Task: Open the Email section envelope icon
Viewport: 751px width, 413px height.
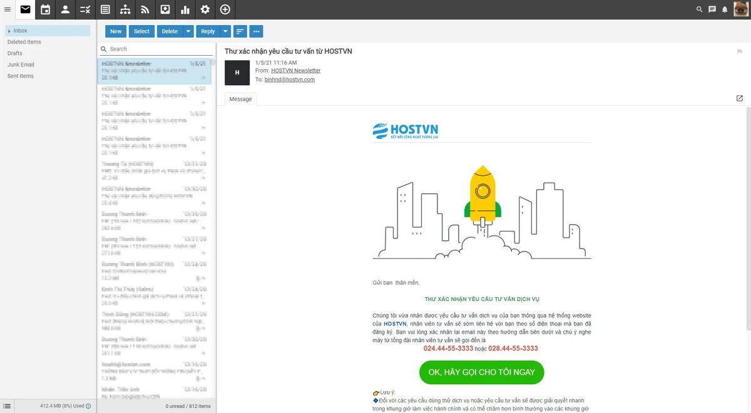Action: [x=25, y=9]
